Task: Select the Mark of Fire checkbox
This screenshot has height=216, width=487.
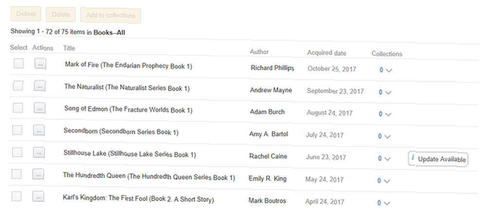Action: [x=19, y=64]
